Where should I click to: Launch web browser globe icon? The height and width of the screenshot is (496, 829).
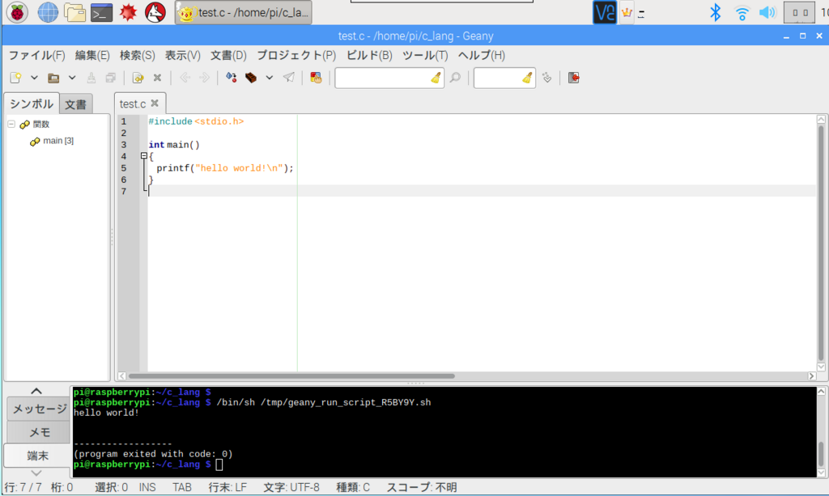[48, 12]
